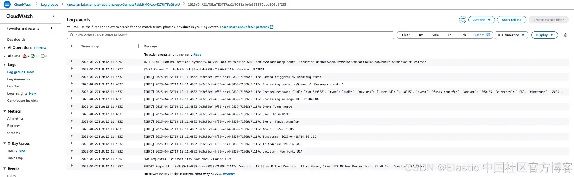Open the Actions dropdown
This screenshot has width=574, height=177.
482,20
